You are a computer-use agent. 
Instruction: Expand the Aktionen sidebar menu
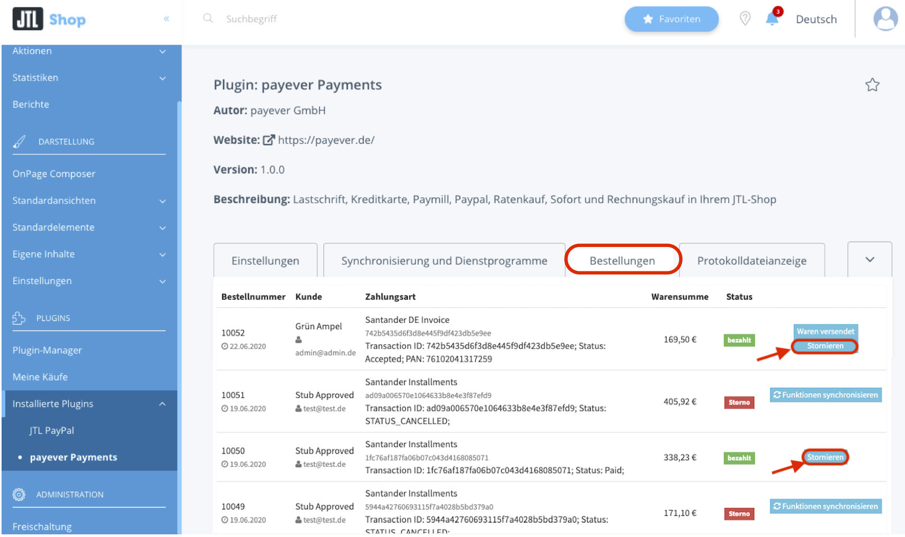coord(89,51)
